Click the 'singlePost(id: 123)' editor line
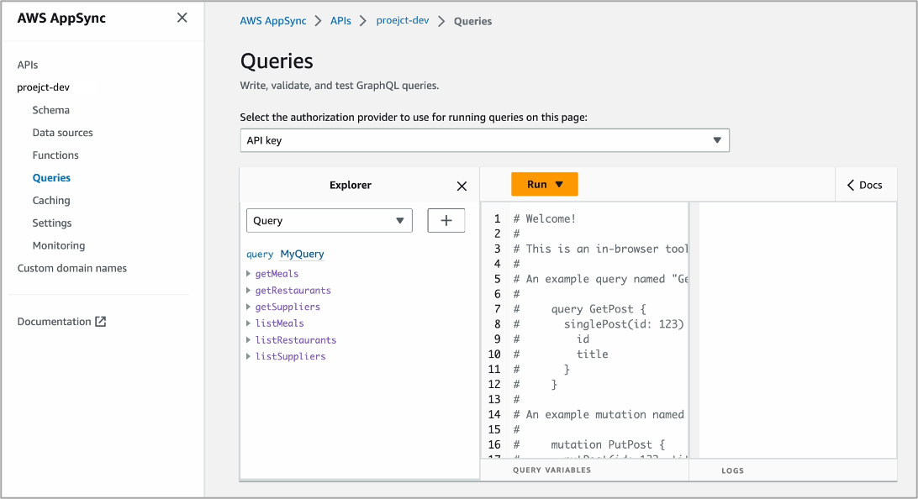Viewport: 918px width, 499px height. pos(624,324)
